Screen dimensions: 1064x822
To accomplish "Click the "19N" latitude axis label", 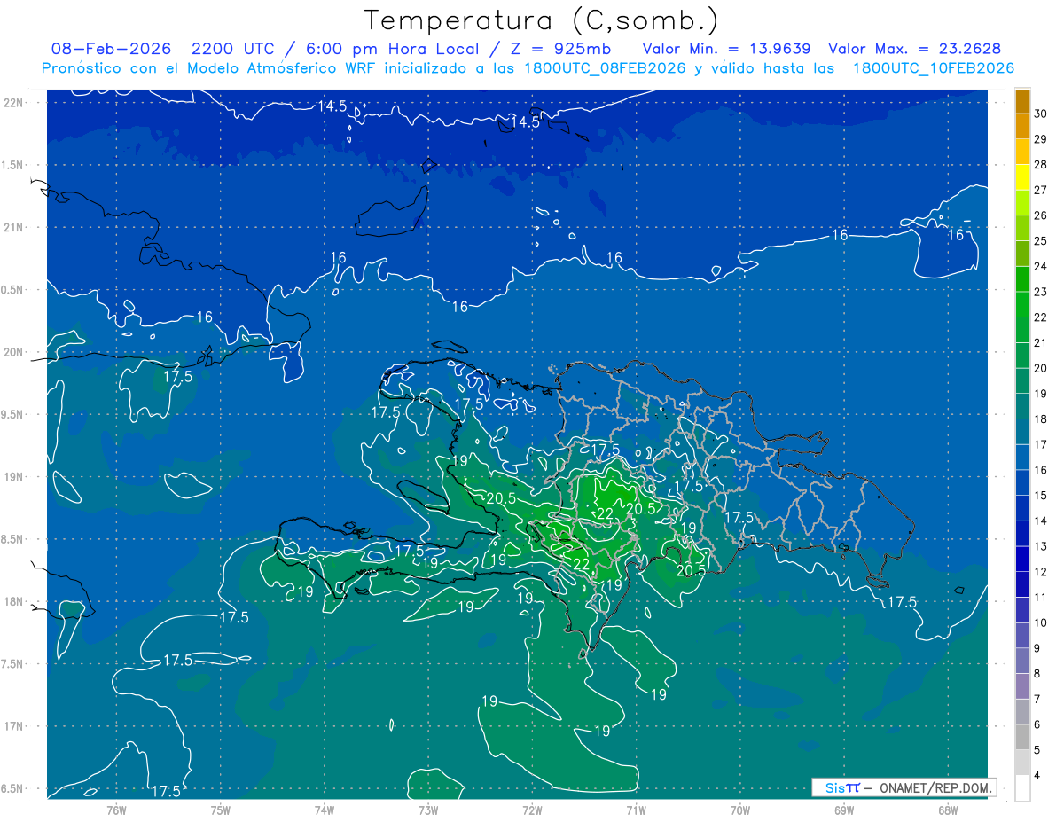I will (14, 477).
